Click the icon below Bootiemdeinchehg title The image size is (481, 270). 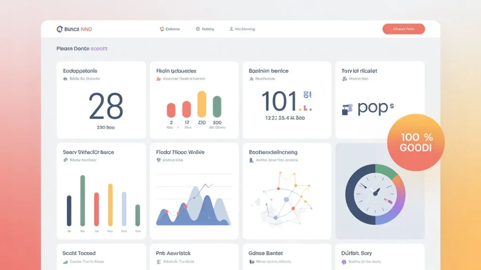point(251,160)
